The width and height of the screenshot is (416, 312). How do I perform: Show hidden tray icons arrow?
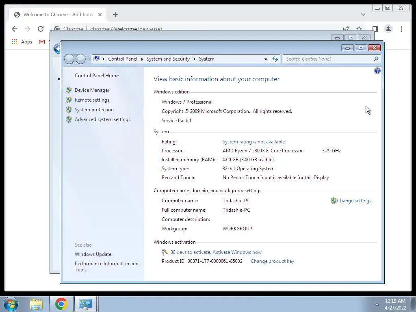(377, 304)
